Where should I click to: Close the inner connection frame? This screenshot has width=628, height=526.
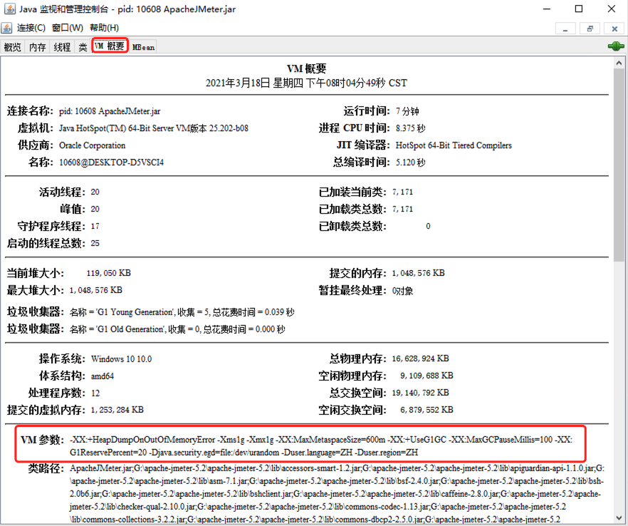click(613, 29)
